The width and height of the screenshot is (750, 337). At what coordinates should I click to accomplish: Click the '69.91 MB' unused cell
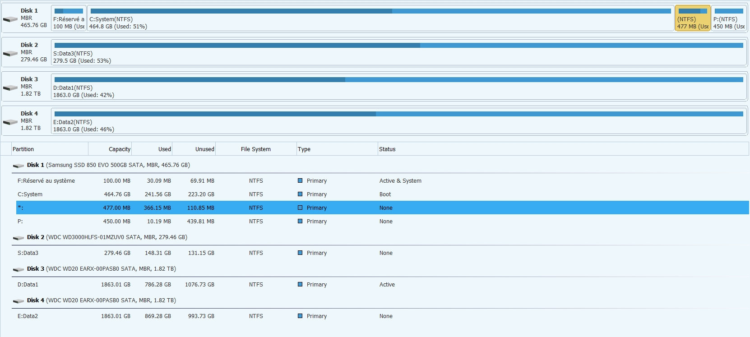202,181
